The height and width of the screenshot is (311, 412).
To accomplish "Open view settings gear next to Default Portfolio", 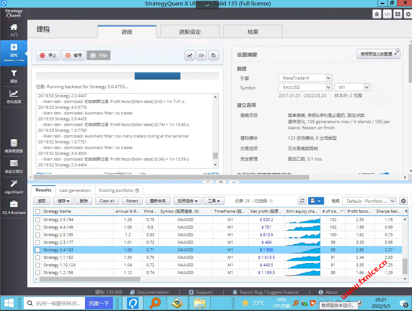I will [403, 201].
